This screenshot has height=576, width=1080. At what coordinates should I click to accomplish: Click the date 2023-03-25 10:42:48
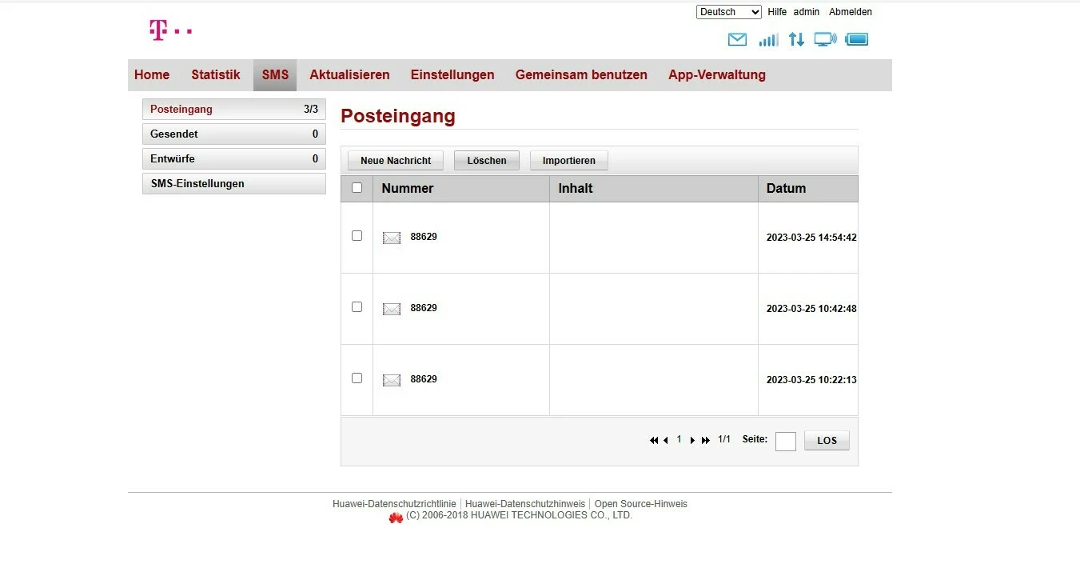pos(811,309)
